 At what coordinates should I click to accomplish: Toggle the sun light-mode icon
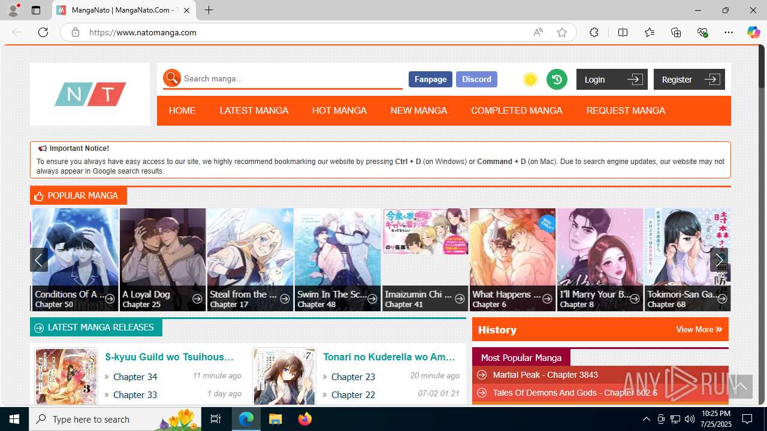point(530,80)
